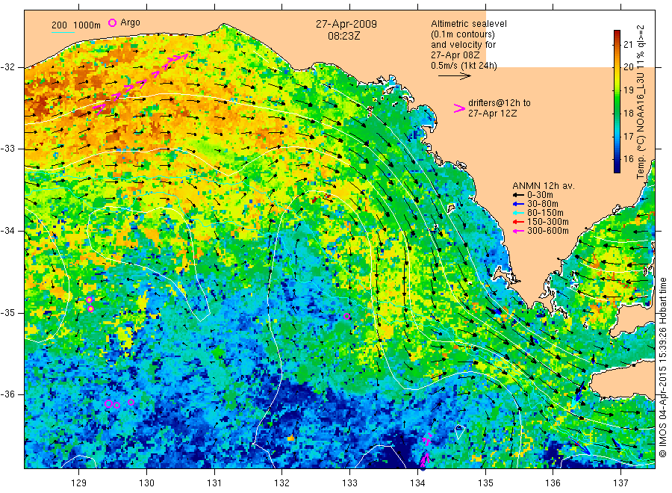Click the -34 latitude axis label
The image size is (672, 493).
pyautogui.click(x=7, y=231)
